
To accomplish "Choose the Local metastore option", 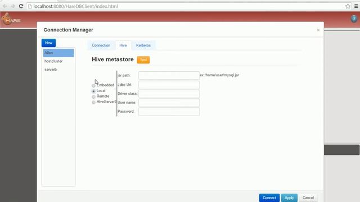I will point(93,91).
